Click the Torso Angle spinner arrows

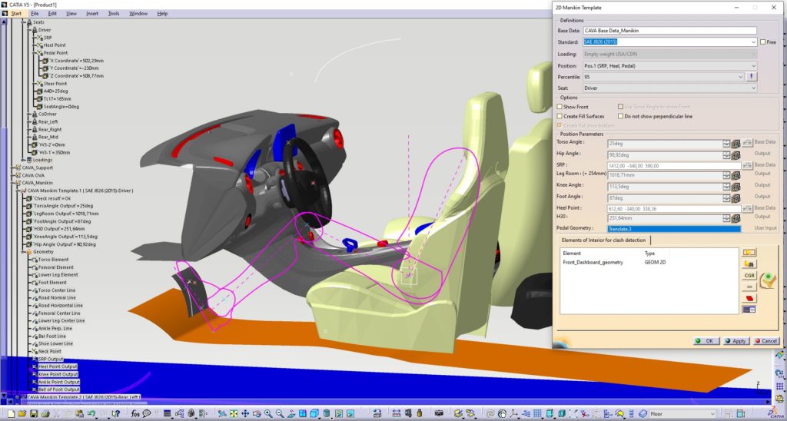click(726, 144)
